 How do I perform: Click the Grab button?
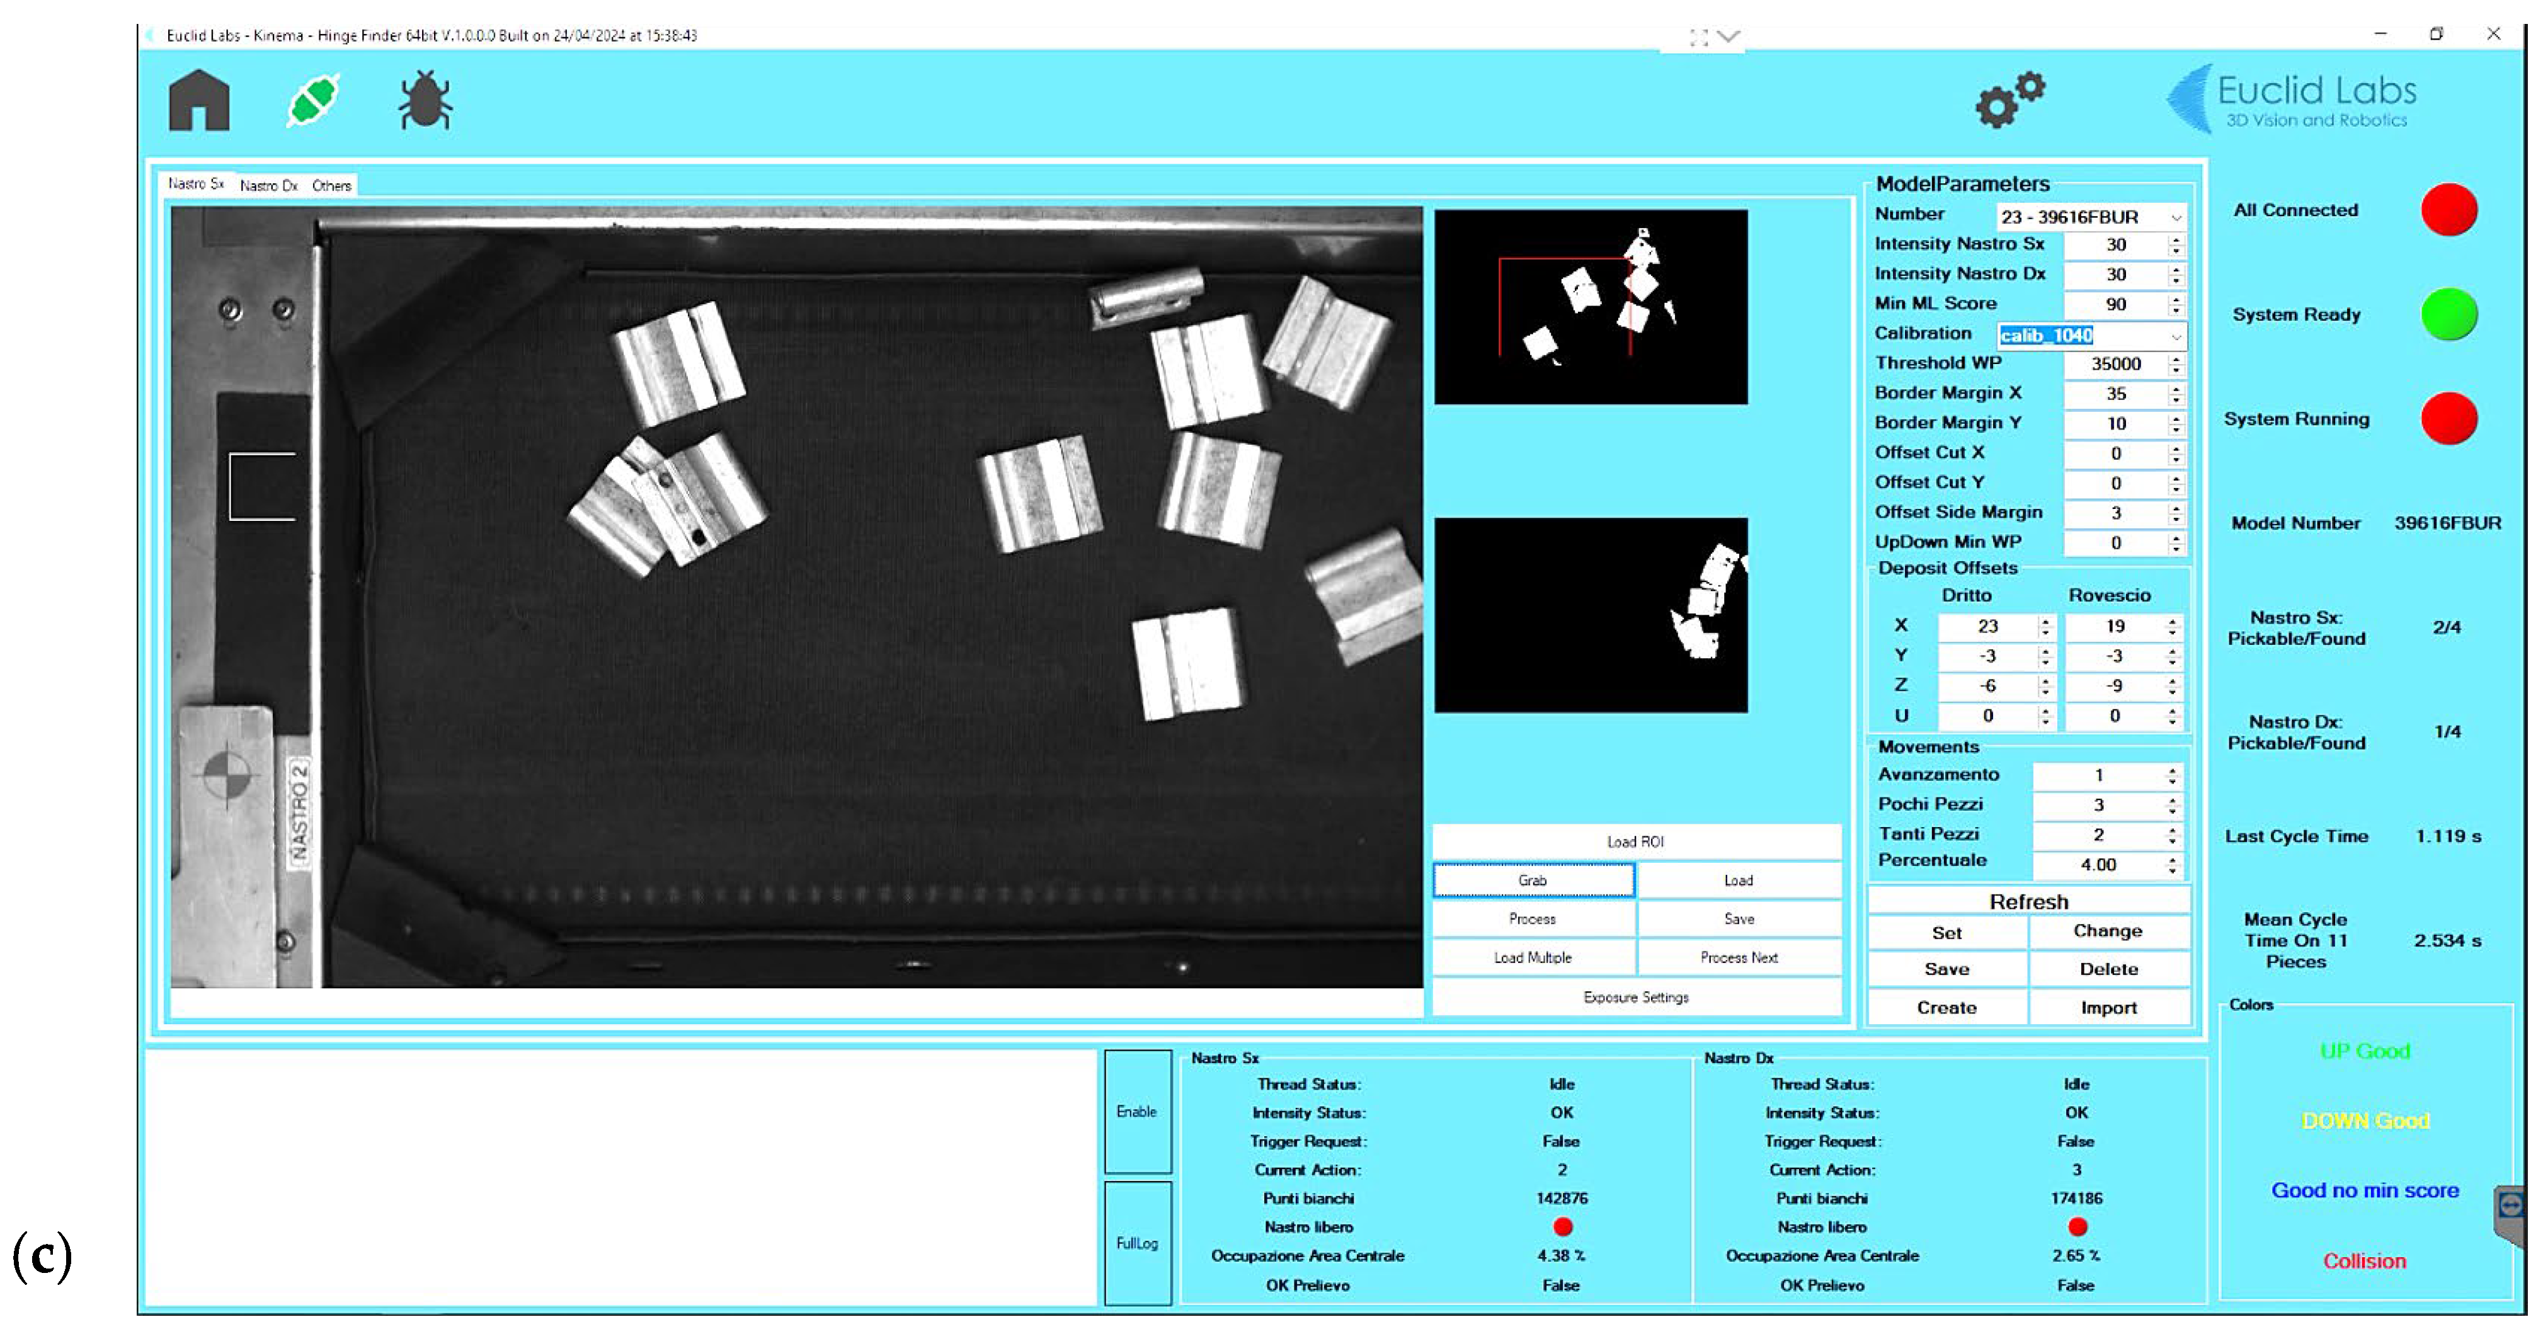coord(1533,880)
